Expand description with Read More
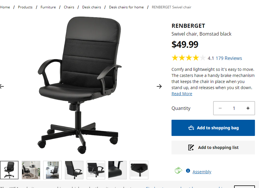 182,94
